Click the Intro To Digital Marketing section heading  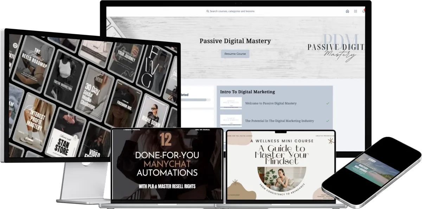[248, 92]
